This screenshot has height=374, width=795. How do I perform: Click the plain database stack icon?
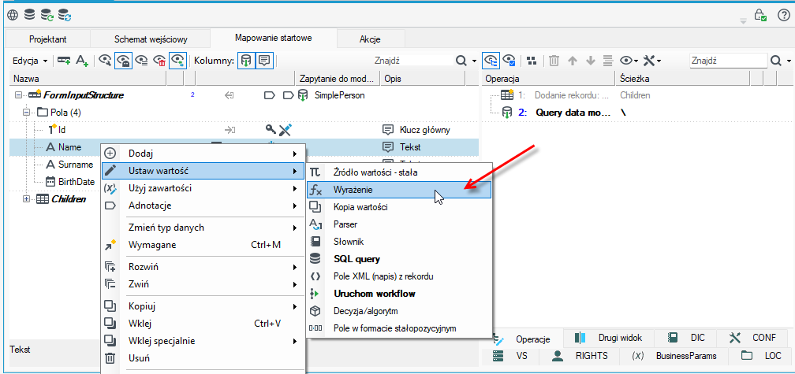(29, 15)
